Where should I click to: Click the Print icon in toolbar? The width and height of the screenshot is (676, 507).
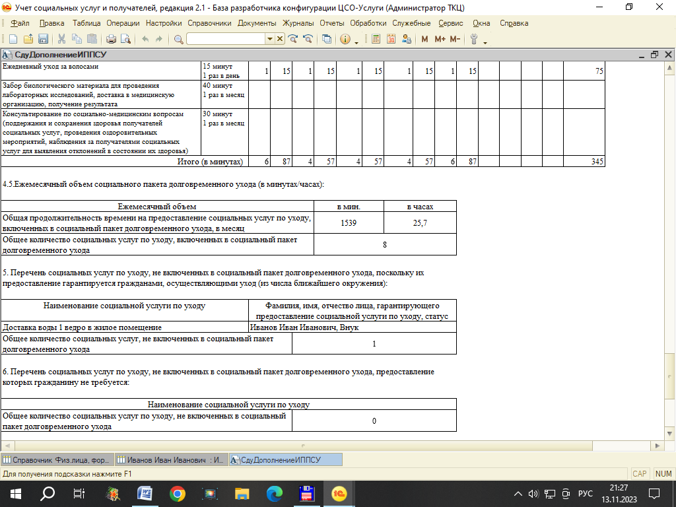[111, 39]
